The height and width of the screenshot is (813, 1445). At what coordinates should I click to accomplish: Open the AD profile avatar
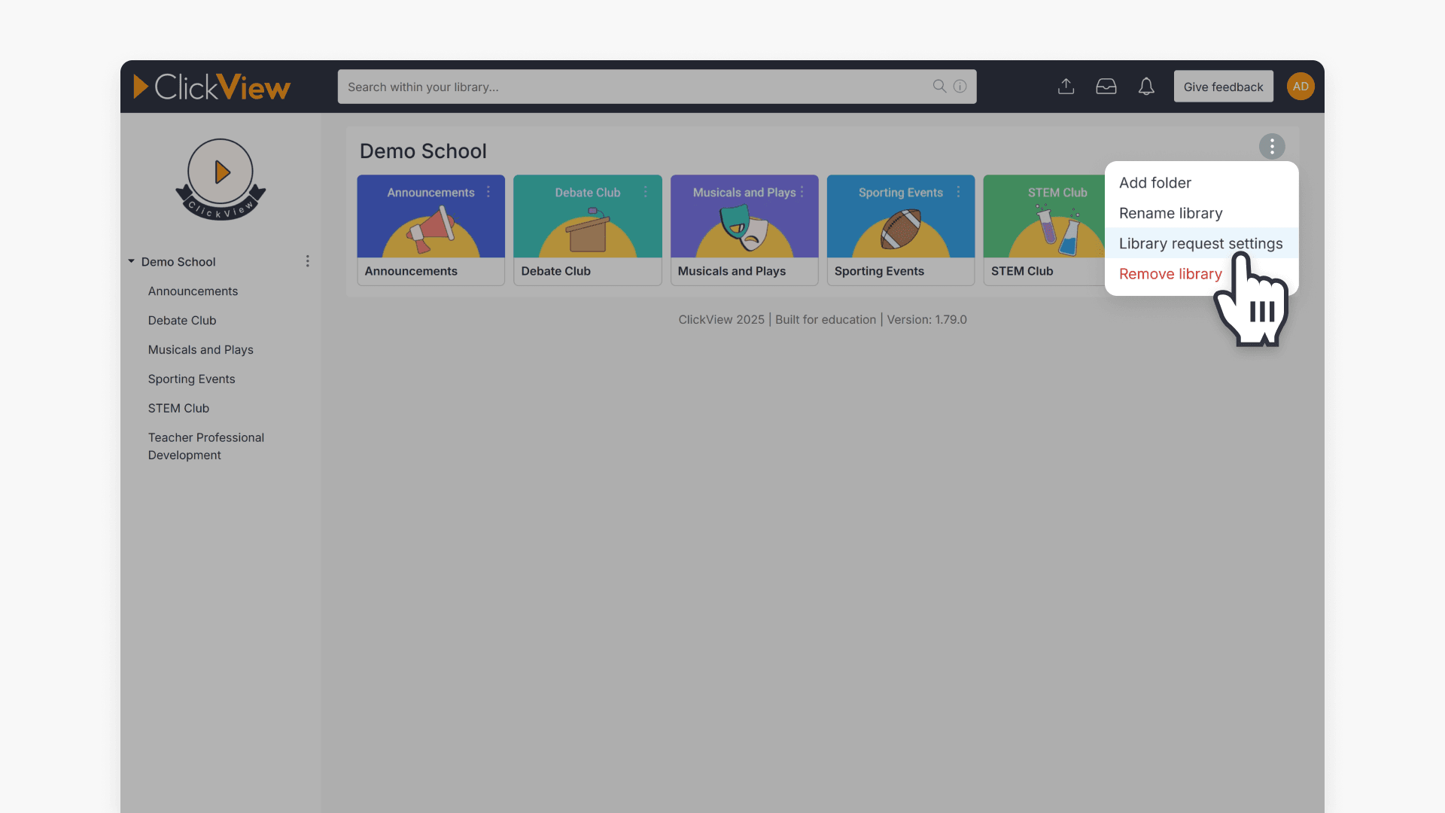pyautogui.click(x=1300, y=86)
